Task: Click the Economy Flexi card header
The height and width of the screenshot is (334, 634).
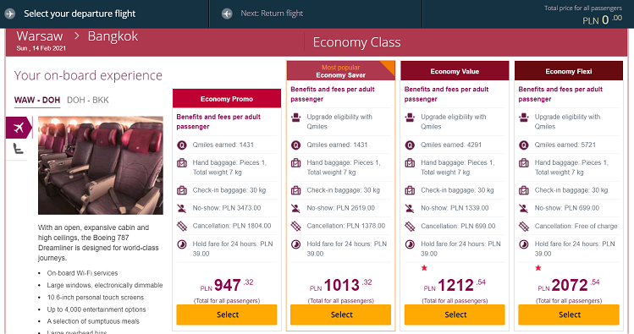Action: click(569, 71)
